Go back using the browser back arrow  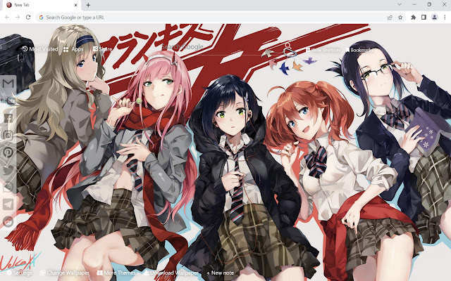(x=7, y=17)
